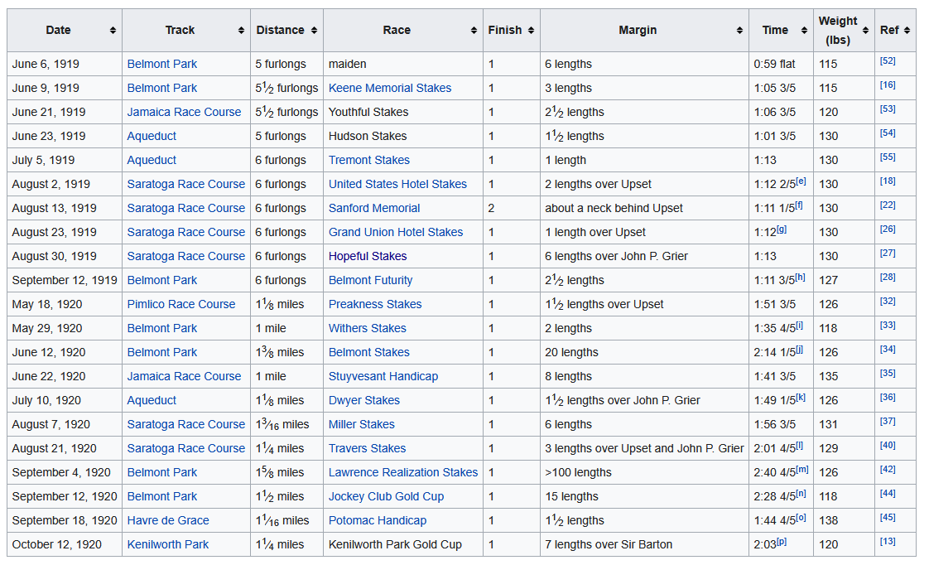
Task: Open footnote [g] beside time 1:12
Action: [782, 229]
